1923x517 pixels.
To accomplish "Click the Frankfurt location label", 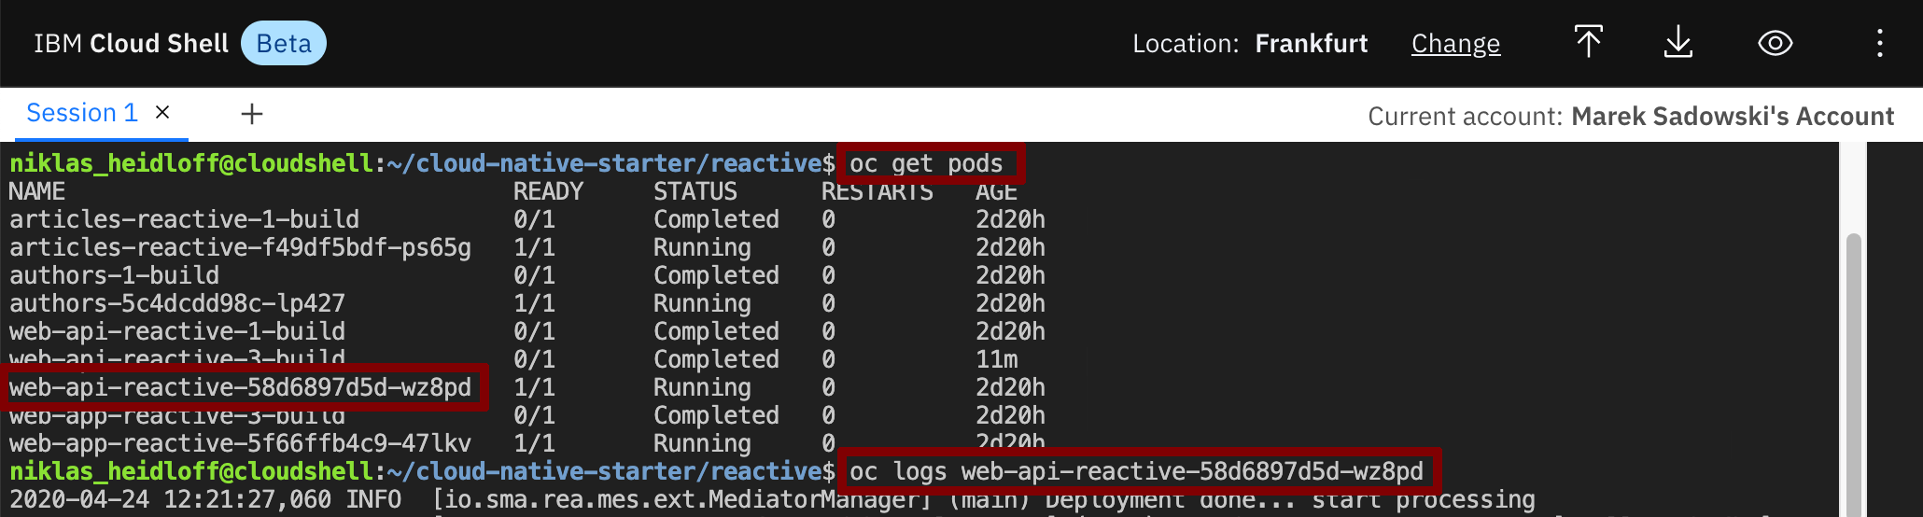I will point(1311,44).
